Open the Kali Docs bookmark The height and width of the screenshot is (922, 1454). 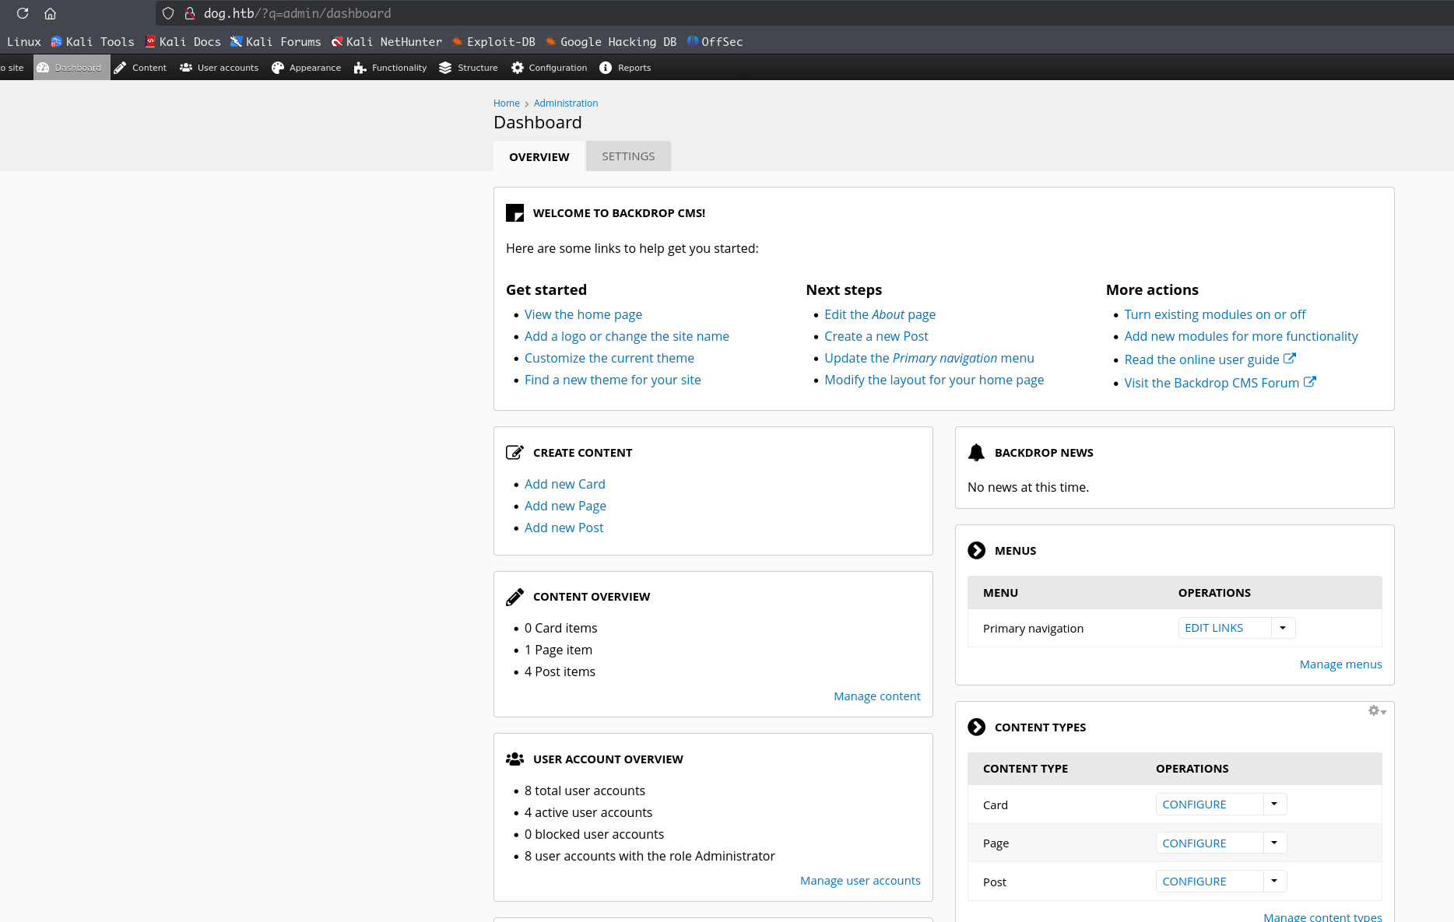coord(183,42)
